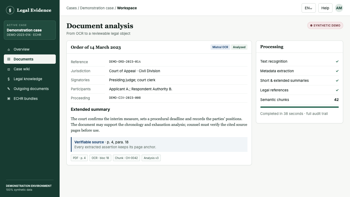Expand the active Demonstration case selector
This screenshot has height=197, width=350.
pyautogui.click(x=30, y=30)
